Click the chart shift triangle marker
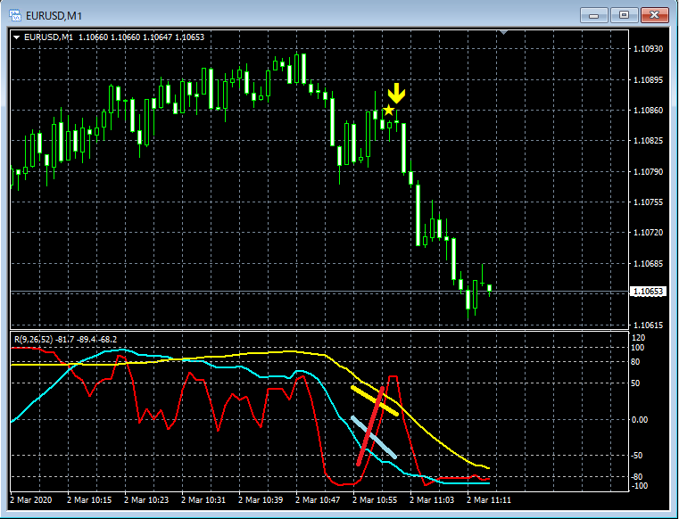Viewport: 679px width, 519px height. [503, 32]
